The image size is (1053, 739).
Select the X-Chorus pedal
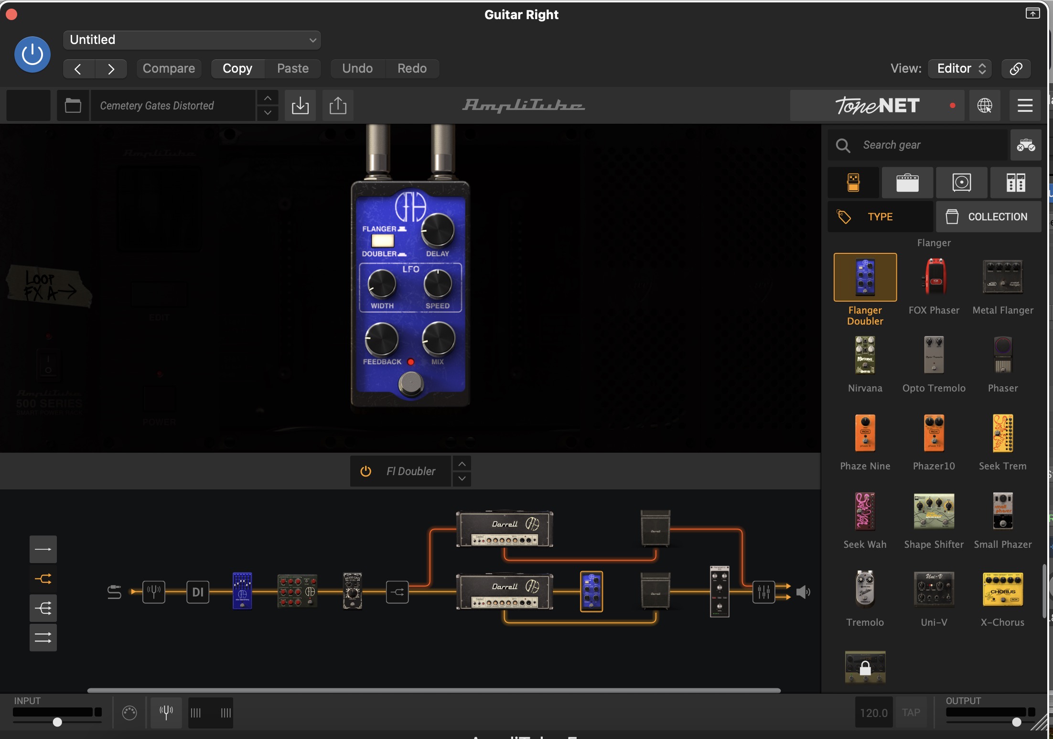[x=1003, y=589]
